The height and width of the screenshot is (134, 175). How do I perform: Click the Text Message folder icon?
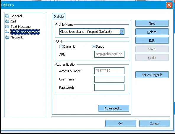pos(7,27)
